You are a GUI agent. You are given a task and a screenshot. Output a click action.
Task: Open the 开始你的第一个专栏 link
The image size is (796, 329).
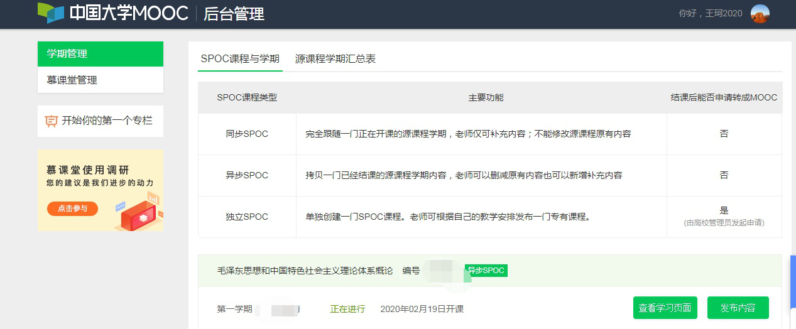107,121
